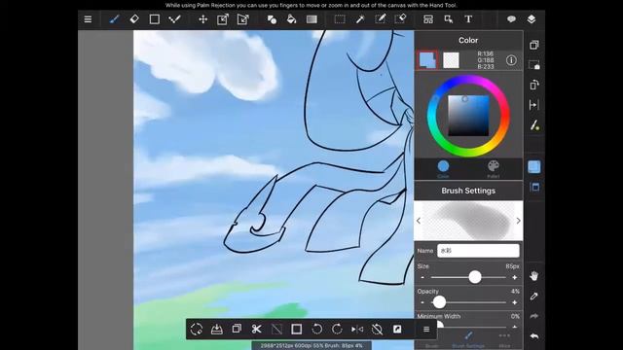Screen dimensions: 623x350
Task: Switch to the Color tab
Action: [443, 169]
